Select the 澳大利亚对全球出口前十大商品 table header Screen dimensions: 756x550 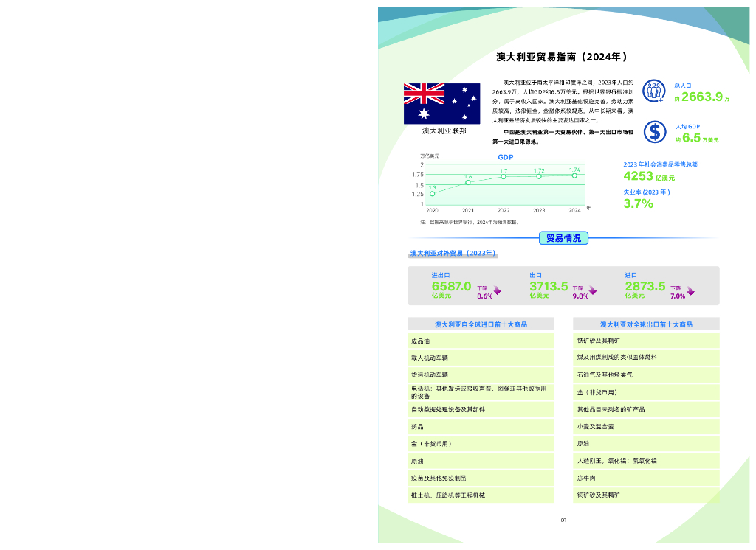coord(646,324)
